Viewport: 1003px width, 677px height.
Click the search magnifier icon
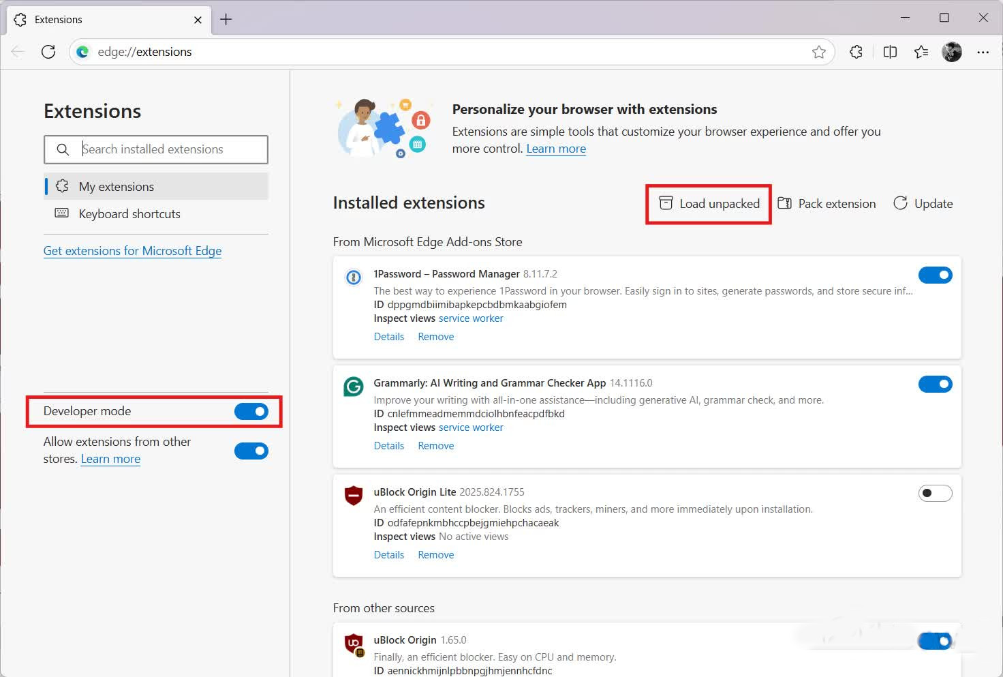(63, 149)
